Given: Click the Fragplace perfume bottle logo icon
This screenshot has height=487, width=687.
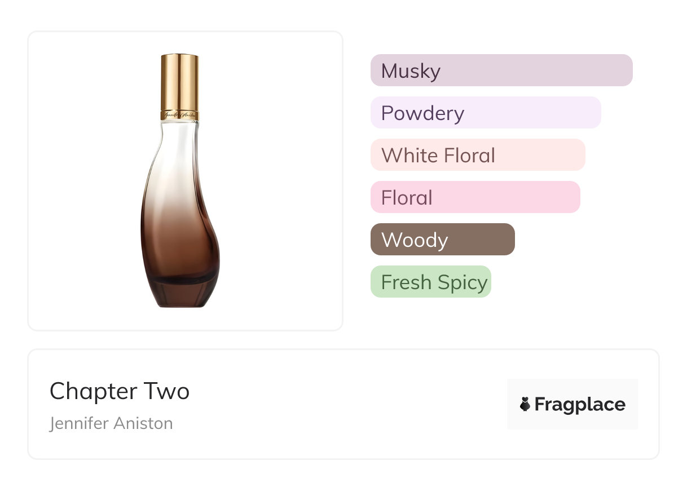Looking at the screenshot, I should tap(525, 404).
